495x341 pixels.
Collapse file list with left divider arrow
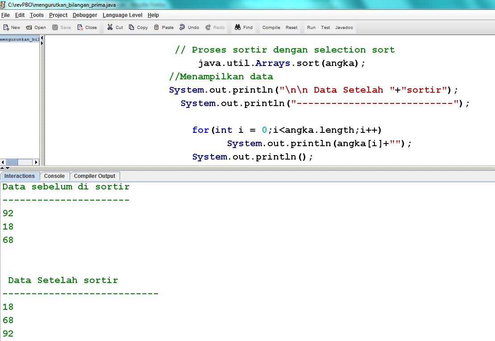pos(42,38)
